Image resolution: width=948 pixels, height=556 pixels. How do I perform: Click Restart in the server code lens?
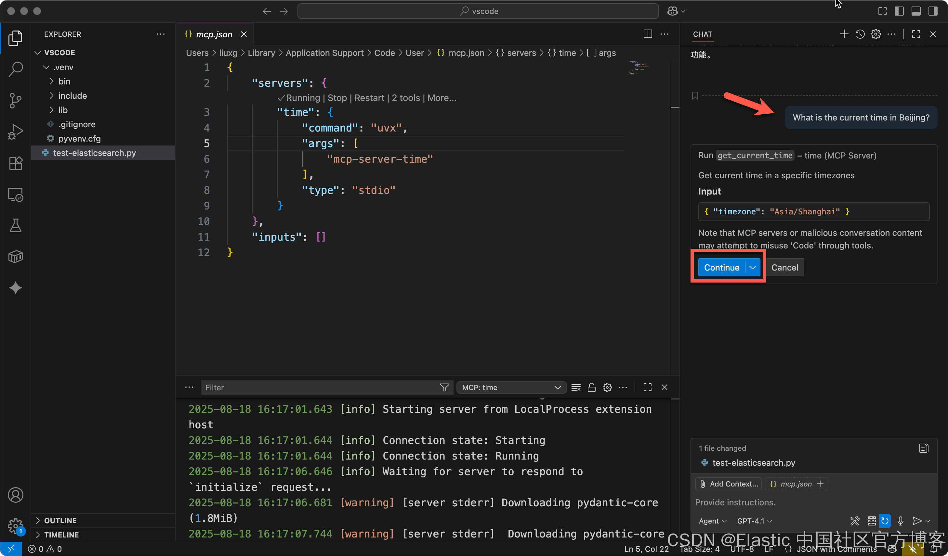pyautogui.click(x=369, y=98)
